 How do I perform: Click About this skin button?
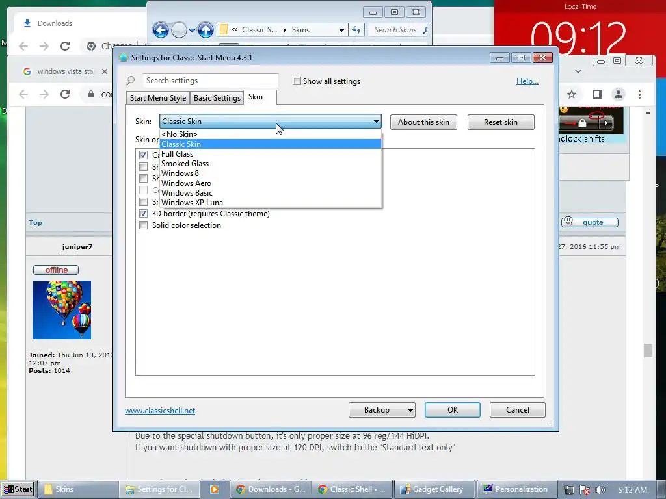[x=423, y=122]
